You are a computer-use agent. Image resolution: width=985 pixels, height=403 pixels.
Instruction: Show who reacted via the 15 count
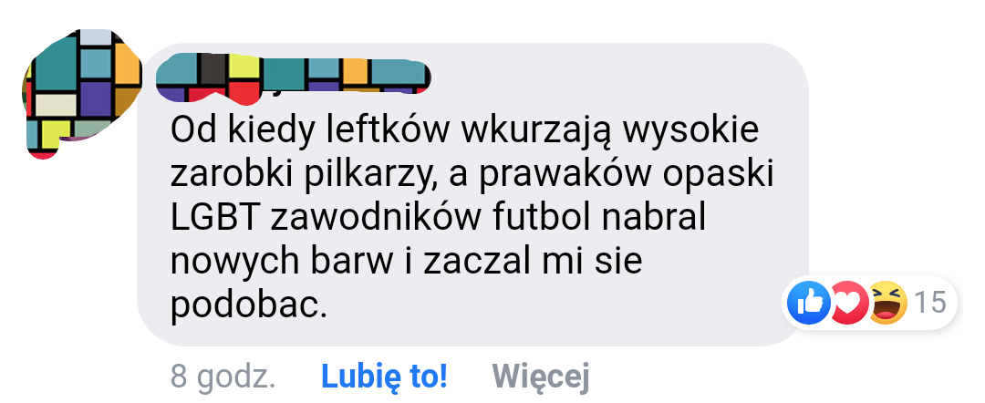coord(930,303)
